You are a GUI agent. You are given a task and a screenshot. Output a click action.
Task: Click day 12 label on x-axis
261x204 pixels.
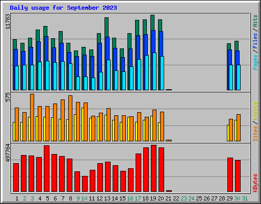pos(99,198)
